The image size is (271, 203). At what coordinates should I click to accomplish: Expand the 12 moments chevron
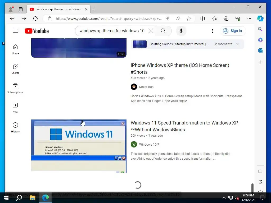[x=238, y=44]
